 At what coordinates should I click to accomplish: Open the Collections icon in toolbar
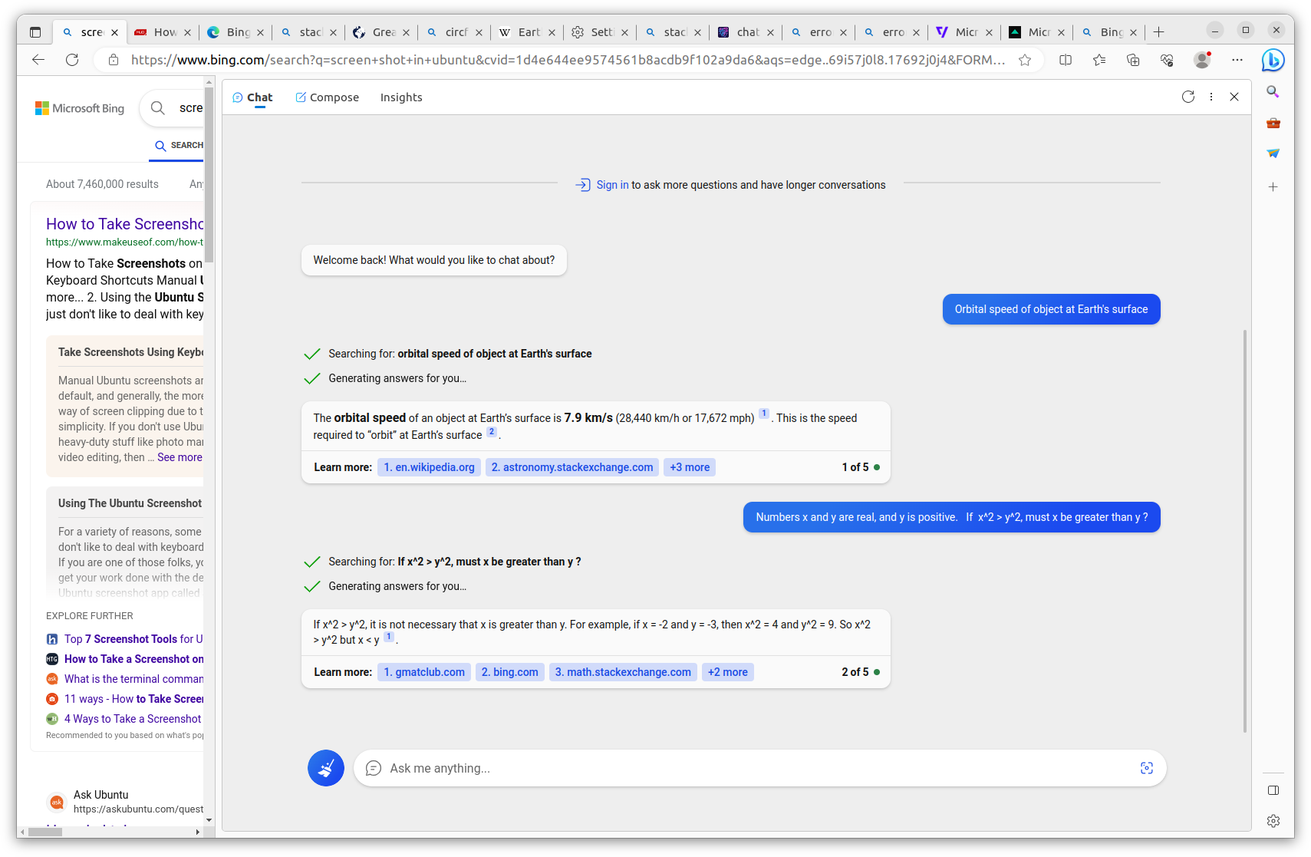[1133, 60]
